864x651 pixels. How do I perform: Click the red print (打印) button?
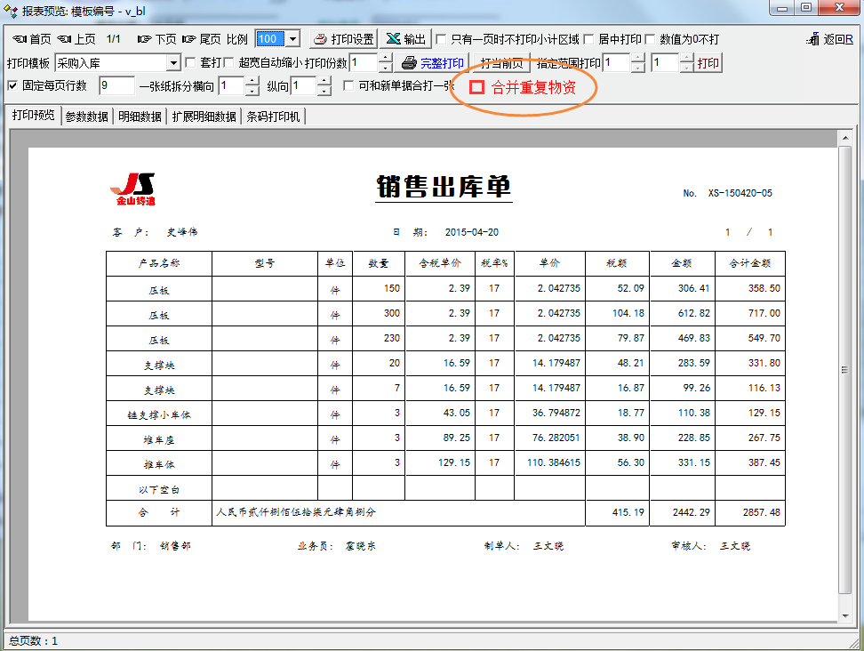point(708,63)
